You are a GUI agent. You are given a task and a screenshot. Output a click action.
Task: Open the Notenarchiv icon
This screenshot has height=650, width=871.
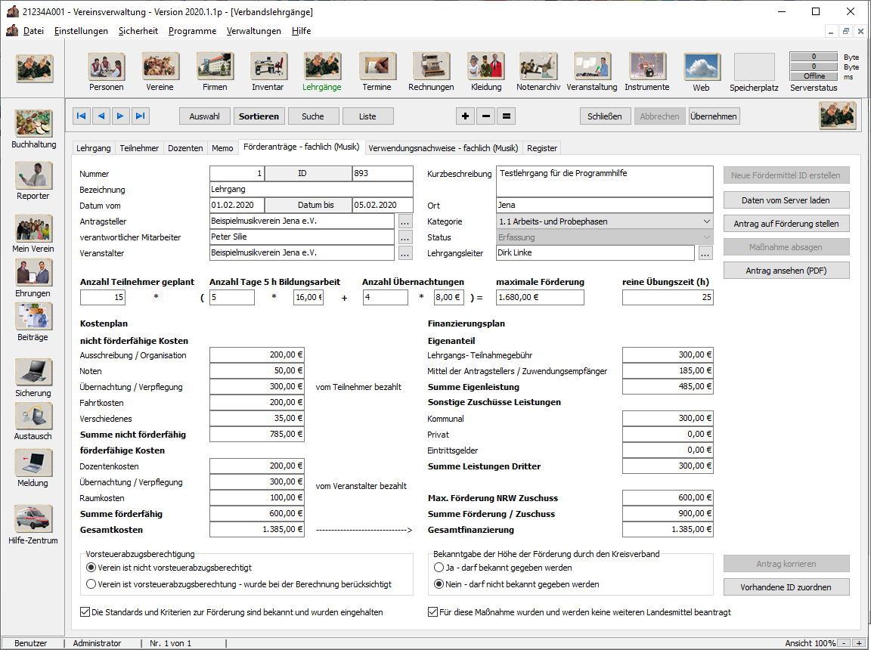pos(538,67)
